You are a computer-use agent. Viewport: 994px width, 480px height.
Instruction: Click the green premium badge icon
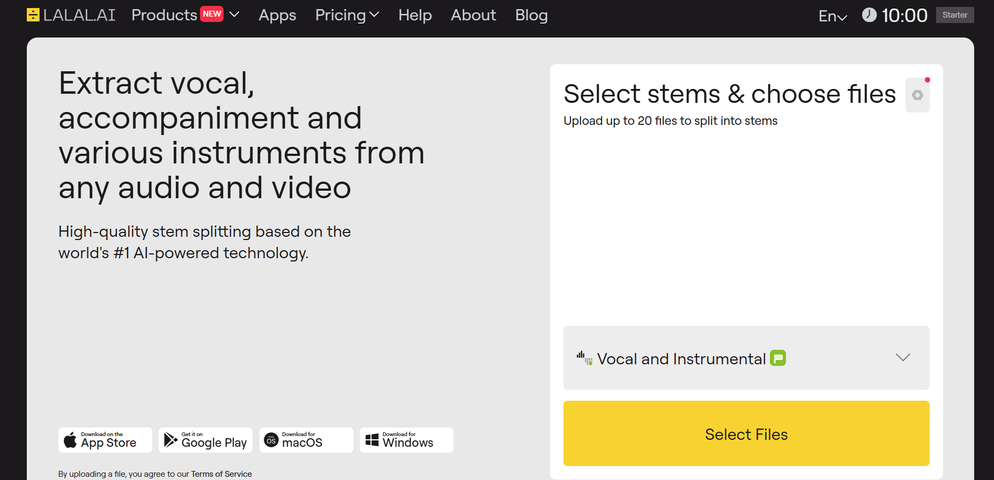pyautogui.click(x=778, y=358)
